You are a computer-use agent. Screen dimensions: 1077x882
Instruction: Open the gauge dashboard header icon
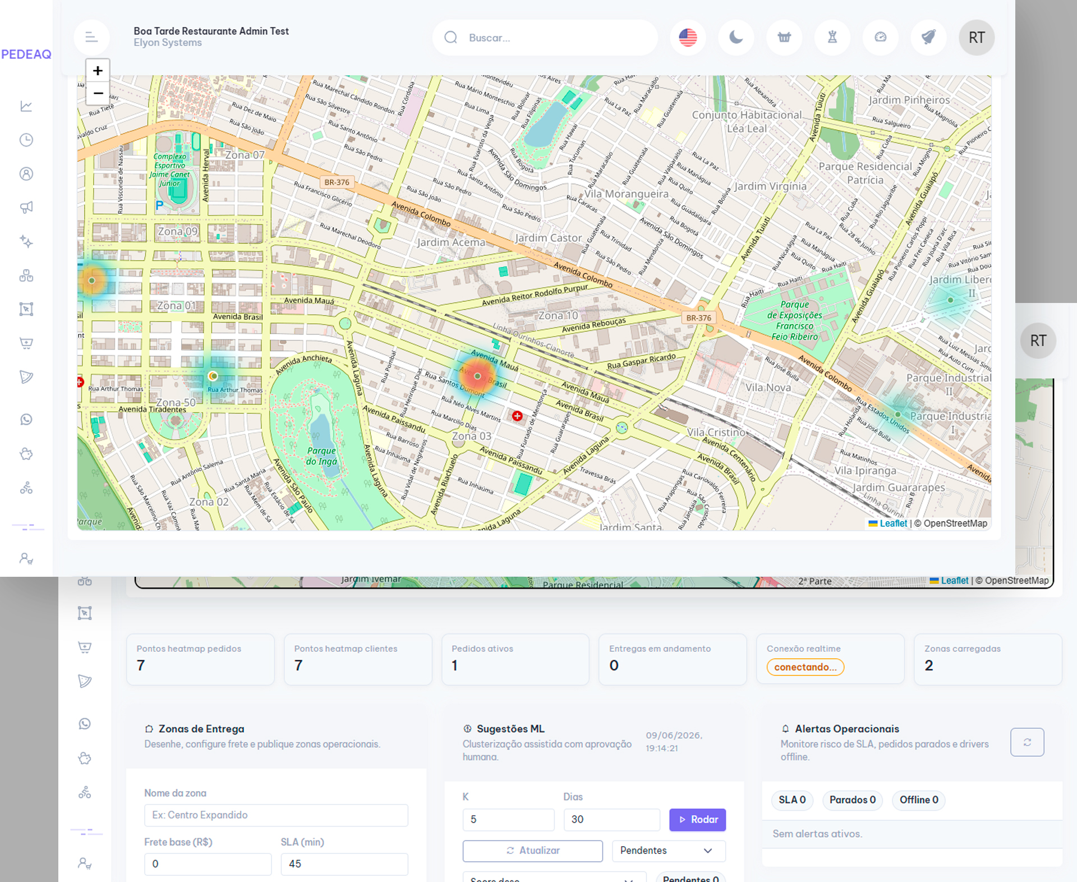point(881,38)
